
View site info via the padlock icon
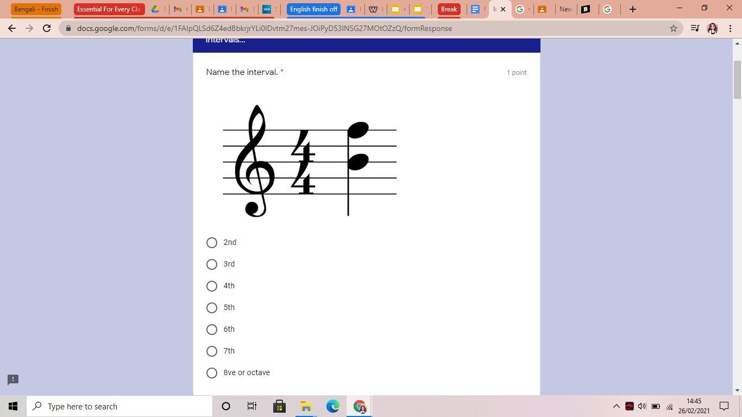pyautogui.click(x=68, y=28)
